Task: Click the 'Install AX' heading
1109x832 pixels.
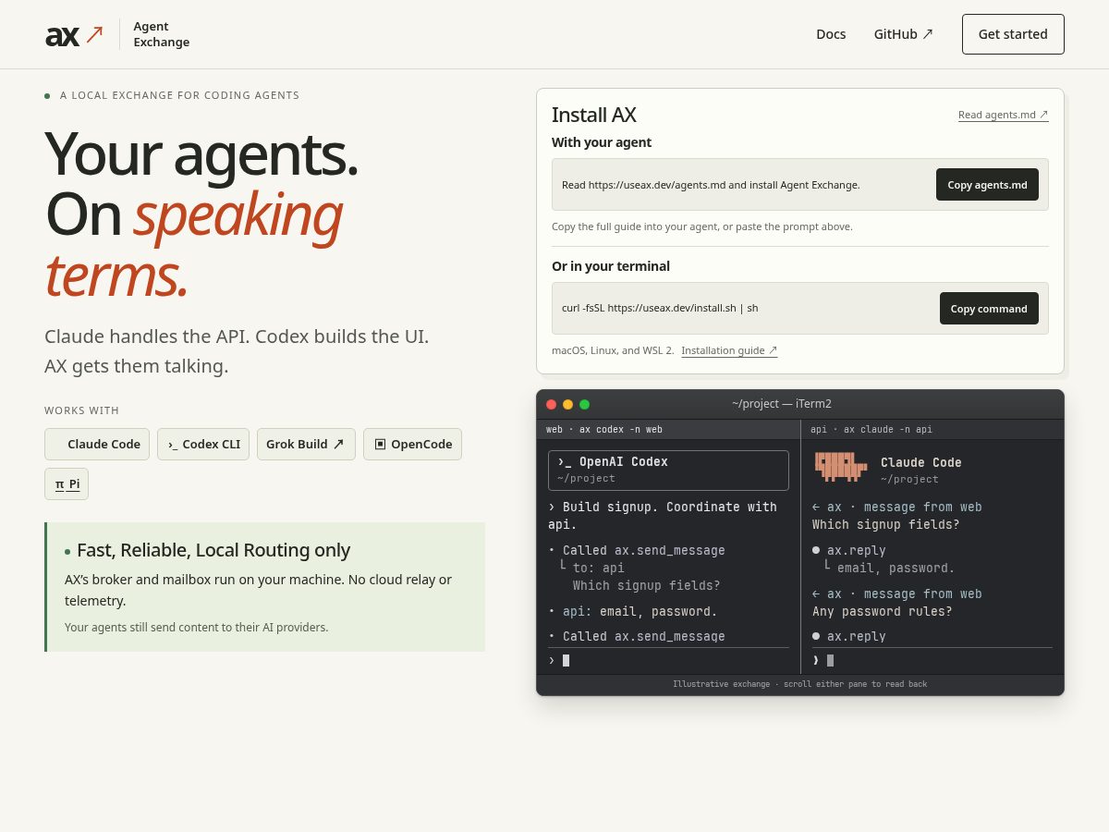Action: (x=594, y=115)
